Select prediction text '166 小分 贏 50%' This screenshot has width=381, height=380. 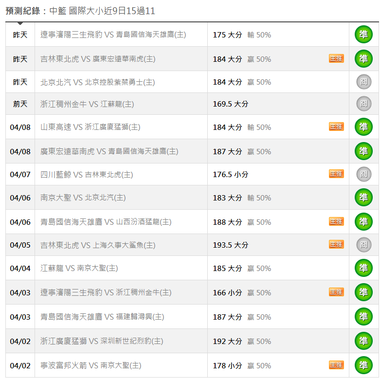point(242,292)
